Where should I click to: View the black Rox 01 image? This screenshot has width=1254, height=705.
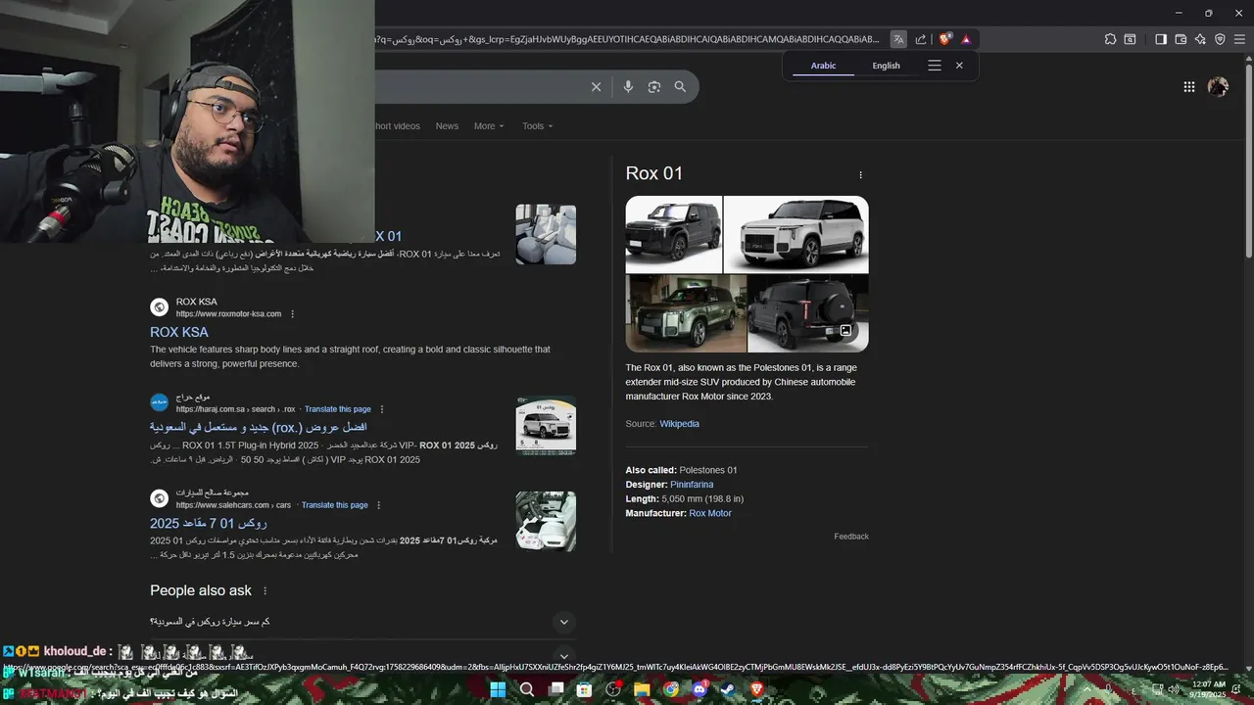click(x=674, y=234)
